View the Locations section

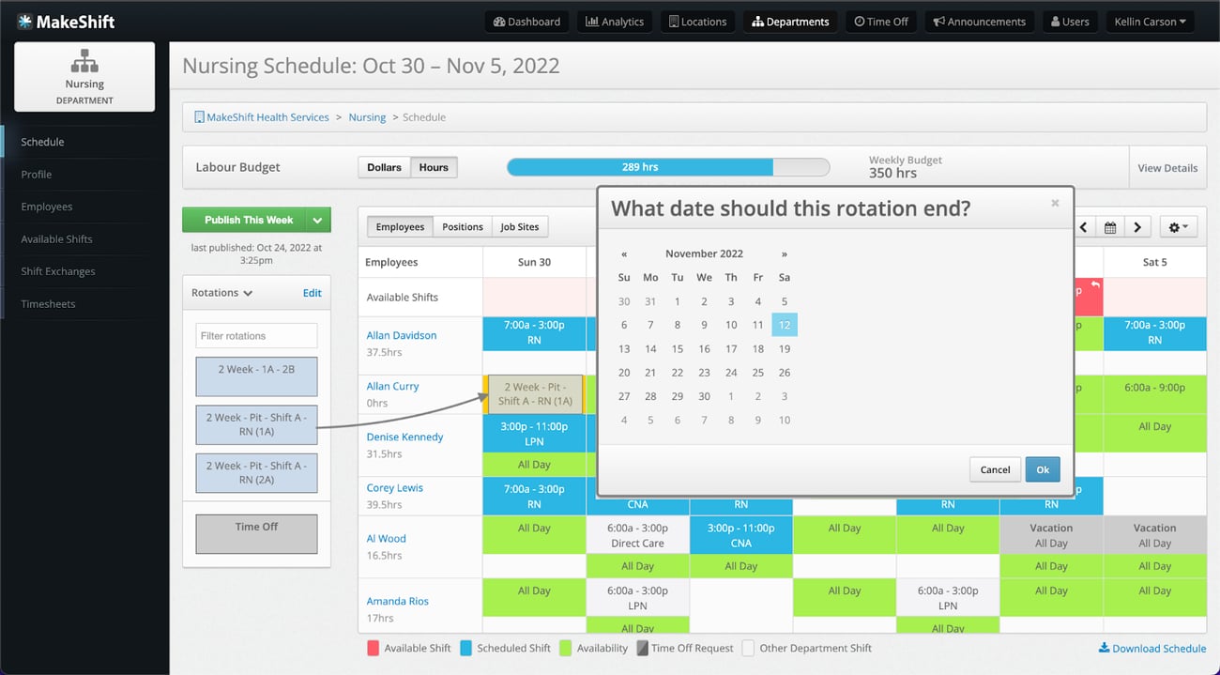[x=697, y=21]
